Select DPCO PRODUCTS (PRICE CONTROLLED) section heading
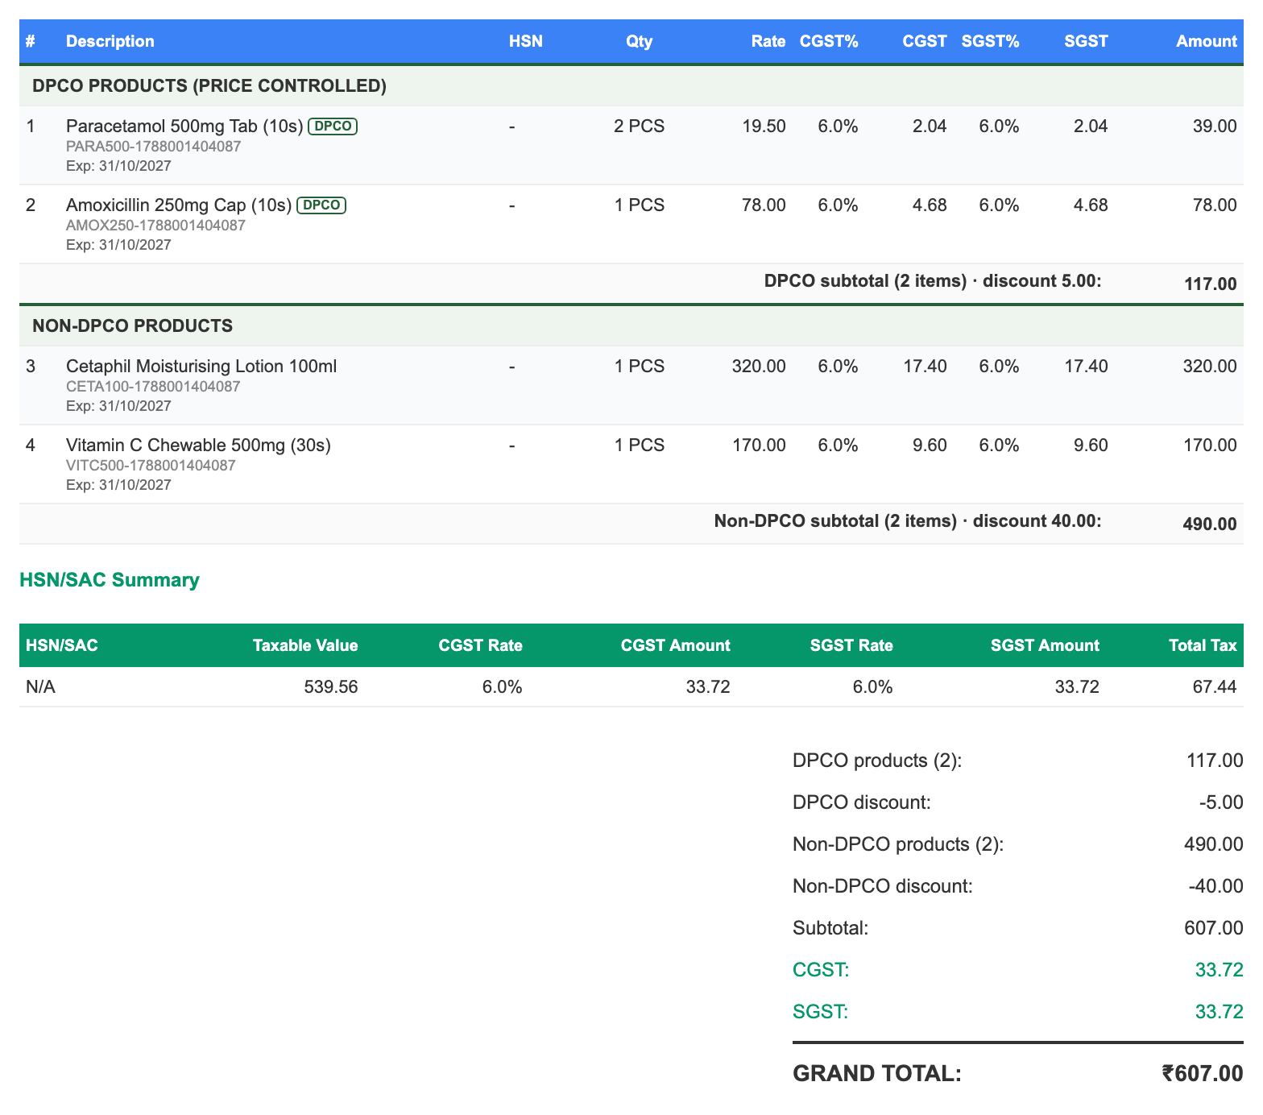1263x1115 pixels. pyautogui.click(x=209, y=85)
